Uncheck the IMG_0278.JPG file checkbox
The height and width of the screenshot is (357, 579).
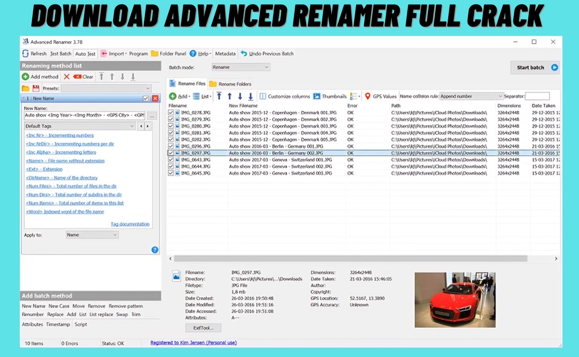click(x=170, y=112)
